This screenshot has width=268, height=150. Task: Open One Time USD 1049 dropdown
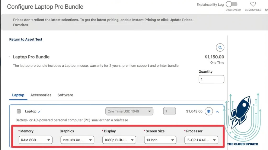coord(129,111)
